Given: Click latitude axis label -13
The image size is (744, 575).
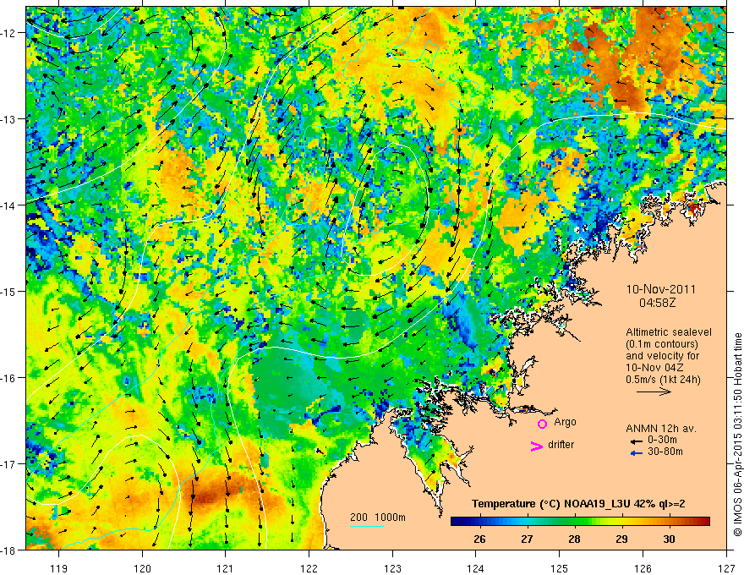Looking at the screenshot, I should pyautogui.click(x=9, y=118).
